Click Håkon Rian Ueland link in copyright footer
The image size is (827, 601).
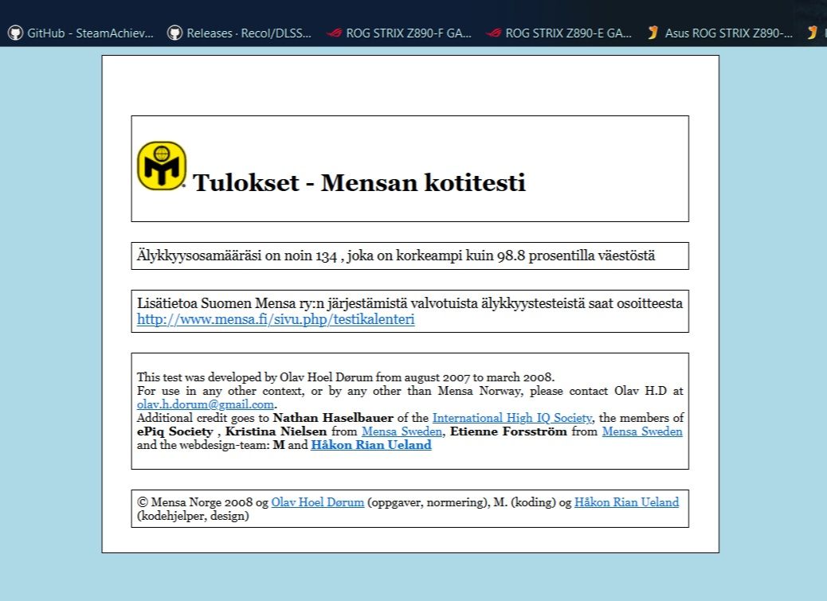click(626, 502)
